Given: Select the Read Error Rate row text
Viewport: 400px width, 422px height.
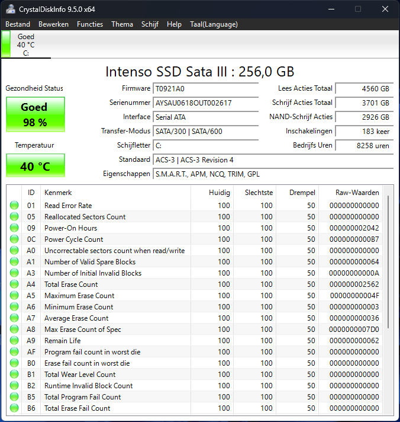Looking at the screenshot, I should point(68,206).
